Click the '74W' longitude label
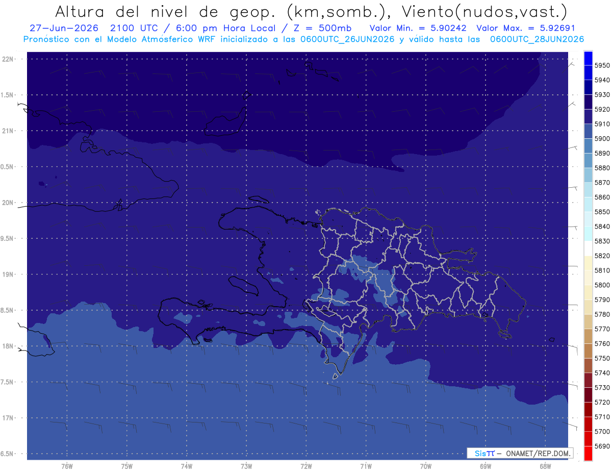Image resolution: width=612 pixels, height=473 pixels. (x=187, y=466)
